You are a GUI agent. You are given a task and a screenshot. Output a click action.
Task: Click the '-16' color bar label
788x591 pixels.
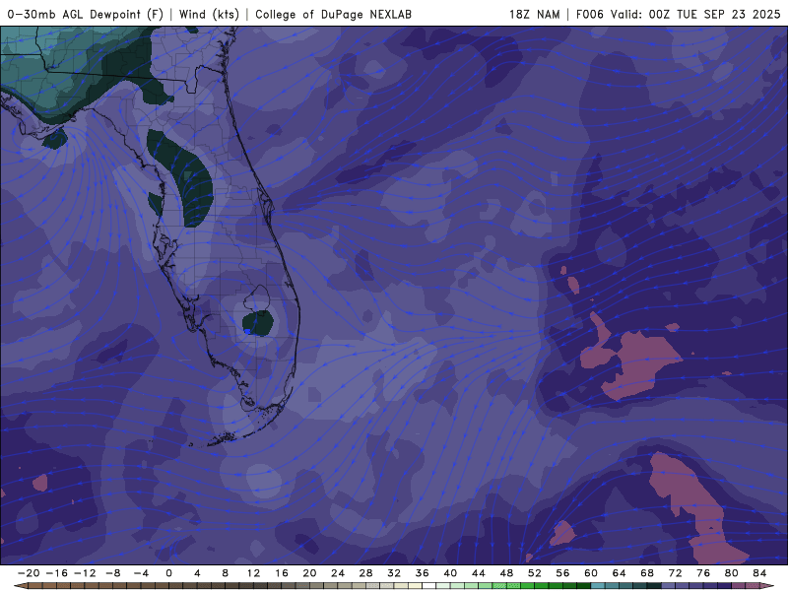coord(57,573)
